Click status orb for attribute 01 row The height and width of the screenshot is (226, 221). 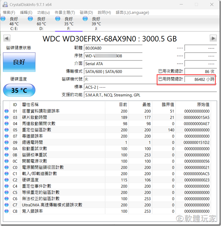coord(6,111)
